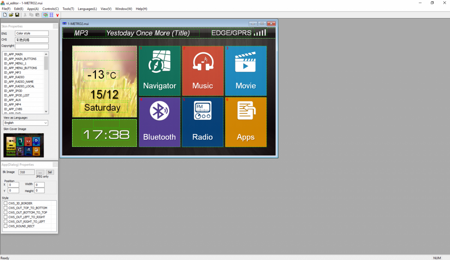
Task: Open the Languages menu
Action: (87, 9)
